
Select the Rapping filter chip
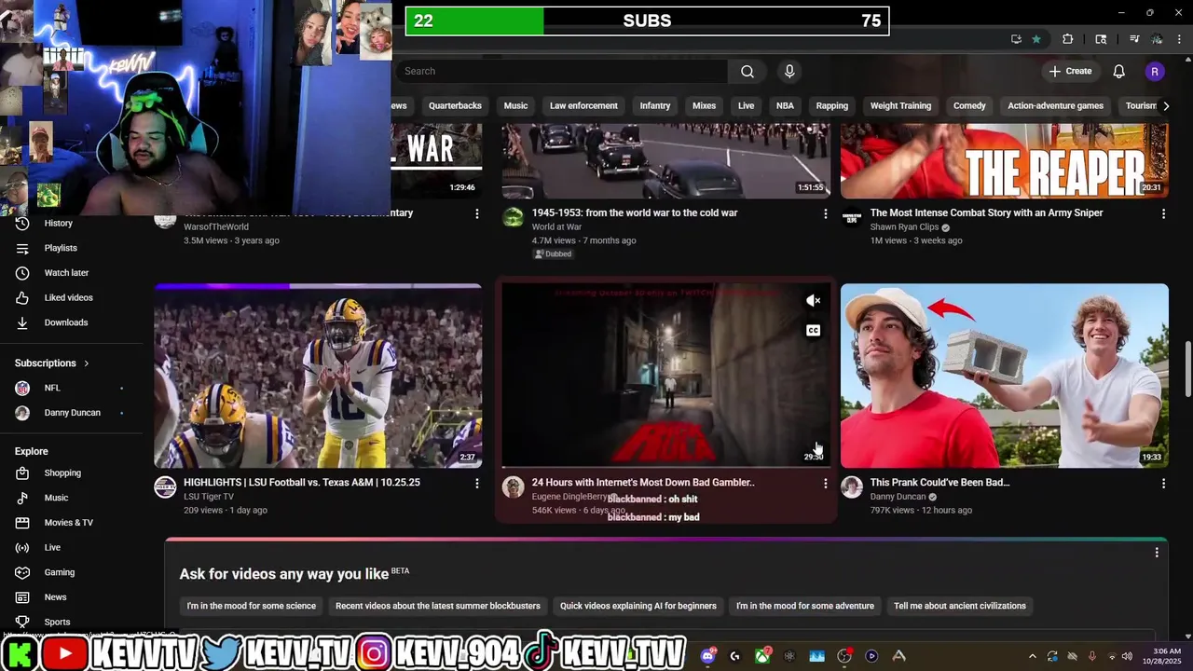tap(831, 105)
